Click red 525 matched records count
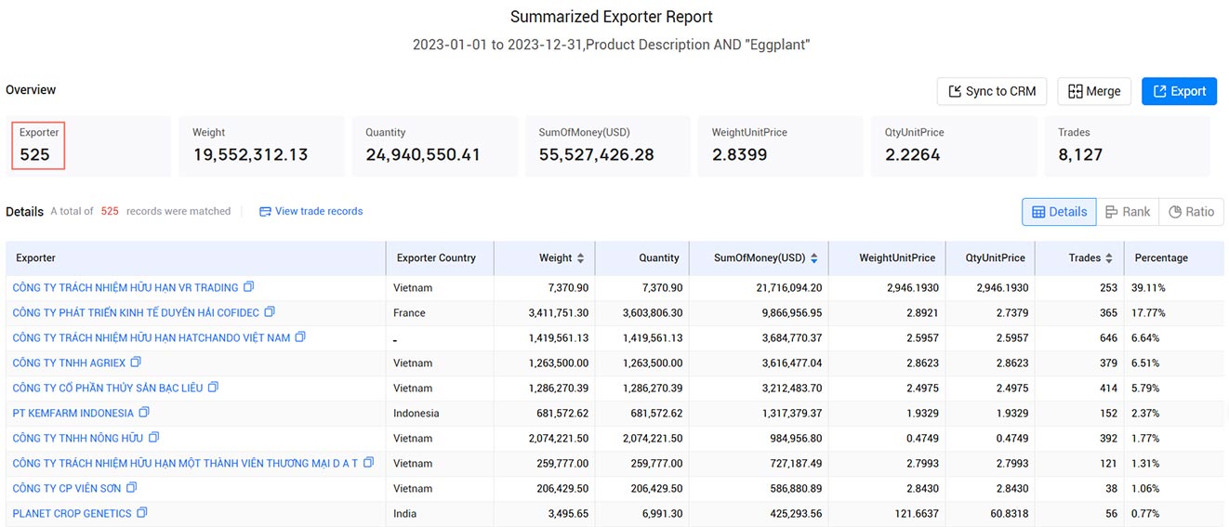 110,212
